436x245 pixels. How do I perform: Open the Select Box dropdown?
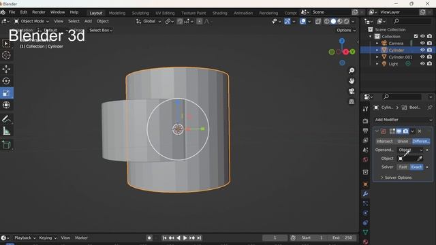pyautogui.click(x=101, y=30)
